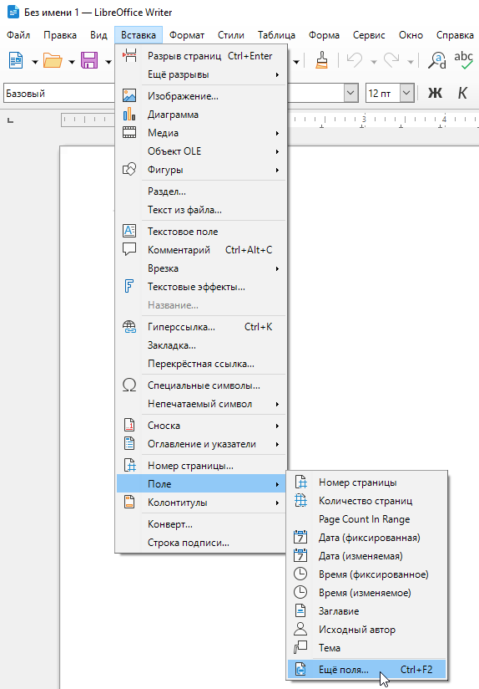Click the spelling check abc icon
Viewport: 479px width, 689px height.
coord(463,60)
